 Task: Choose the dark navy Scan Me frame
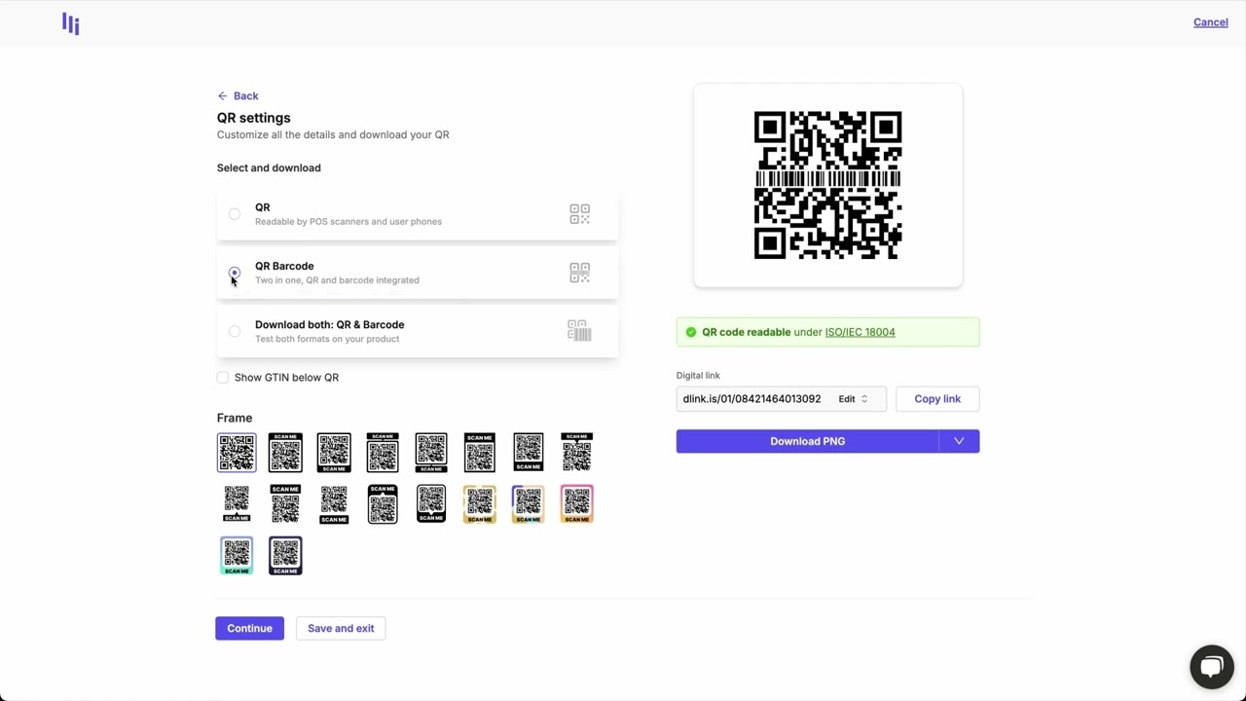(285, 555)
